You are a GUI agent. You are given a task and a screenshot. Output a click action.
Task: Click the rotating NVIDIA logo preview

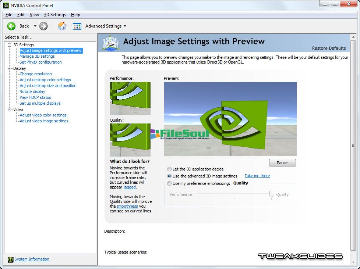click(230, 119)
